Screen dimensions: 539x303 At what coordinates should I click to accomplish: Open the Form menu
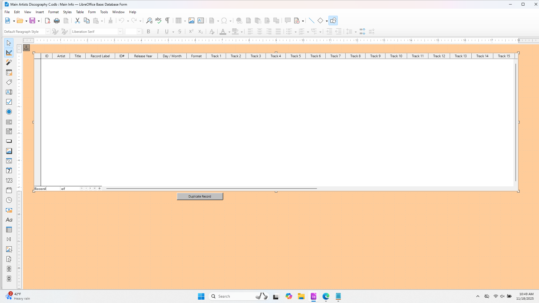[92, 12]
